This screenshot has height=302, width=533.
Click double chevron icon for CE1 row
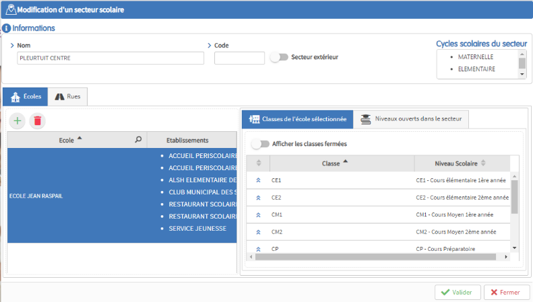coord(258,180)
